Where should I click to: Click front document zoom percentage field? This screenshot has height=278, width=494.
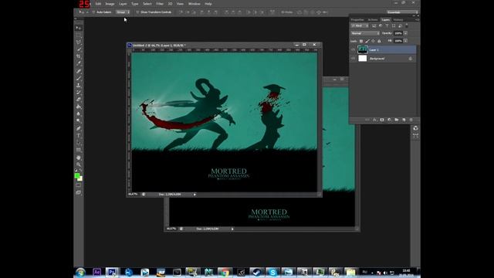(133, 195)
